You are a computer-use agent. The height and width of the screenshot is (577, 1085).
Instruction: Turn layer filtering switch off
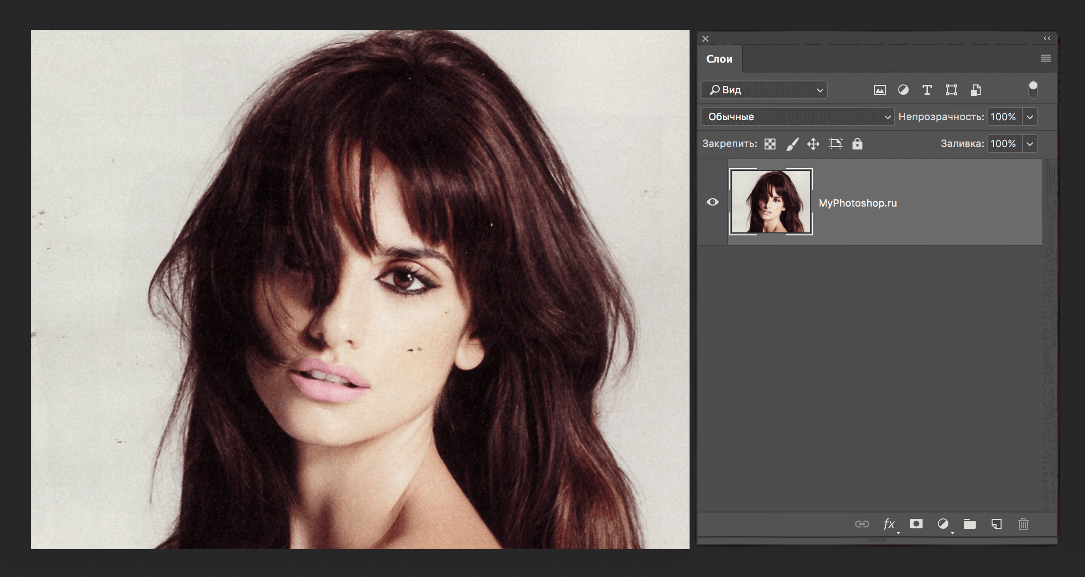click(x=1033, y=90)
